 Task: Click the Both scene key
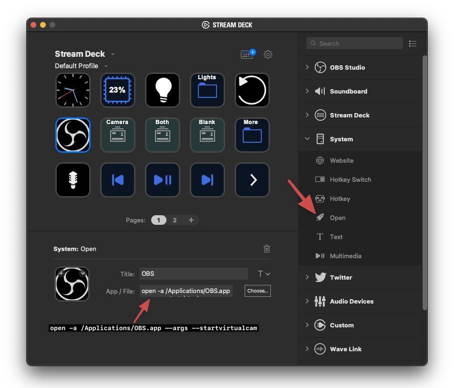[163, 135]
